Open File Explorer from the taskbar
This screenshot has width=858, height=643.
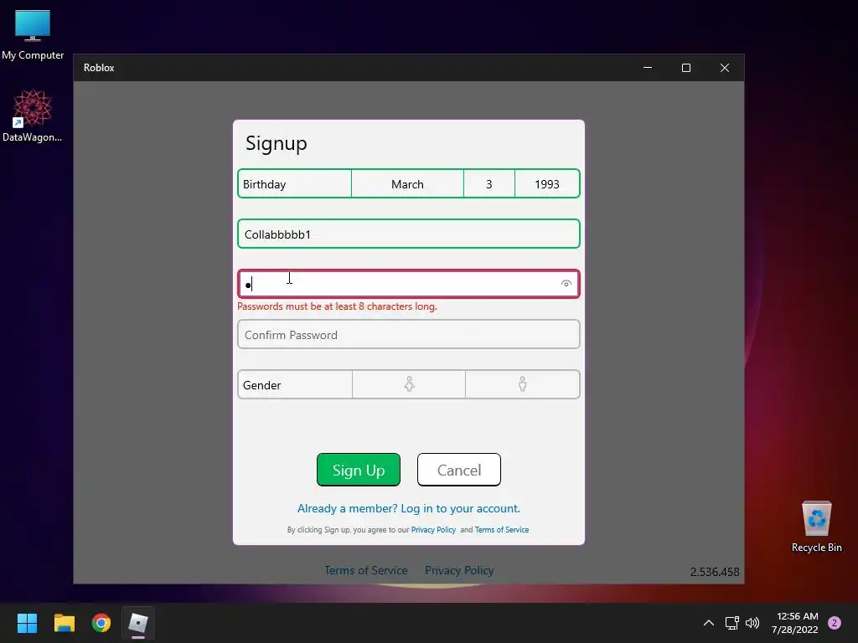point(64,623)
